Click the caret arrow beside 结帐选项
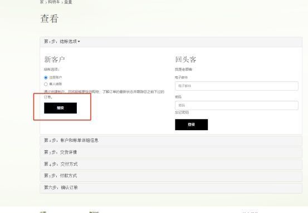 (79, 42)
